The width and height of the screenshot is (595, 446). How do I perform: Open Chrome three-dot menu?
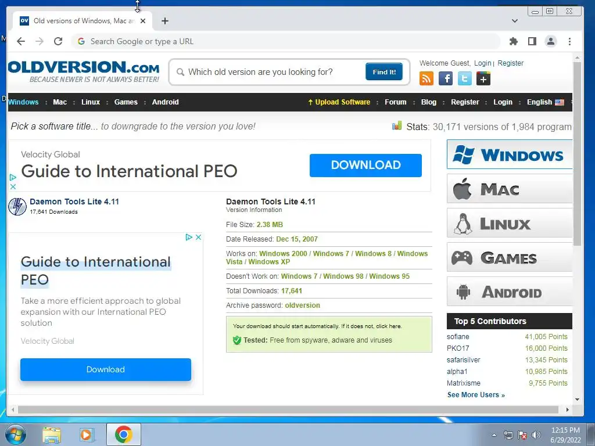(569, 41)
